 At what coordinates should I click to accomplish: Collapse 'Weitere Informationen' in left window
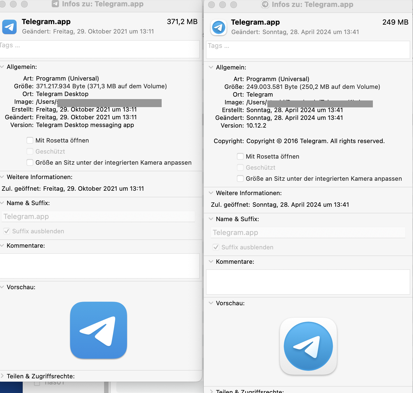2,177
